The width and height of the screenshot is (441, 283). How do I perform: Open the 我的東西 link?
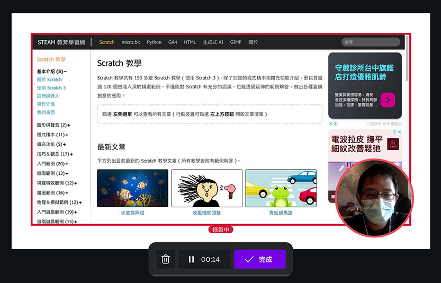(x=46, y=112)
